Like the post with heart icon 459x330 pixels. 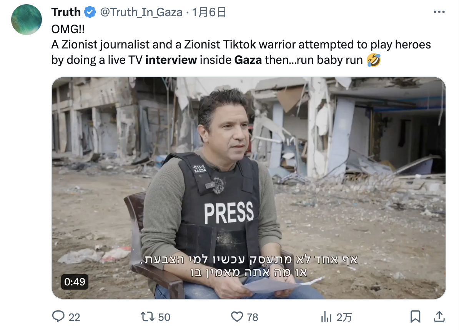[x=237, y=317]
